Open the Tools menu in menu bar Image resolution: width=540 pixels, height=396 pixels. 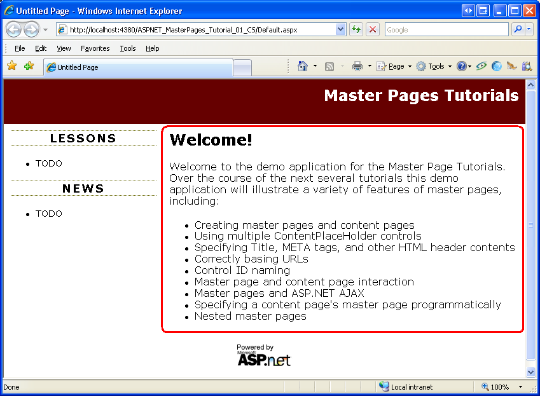point(128,48)
